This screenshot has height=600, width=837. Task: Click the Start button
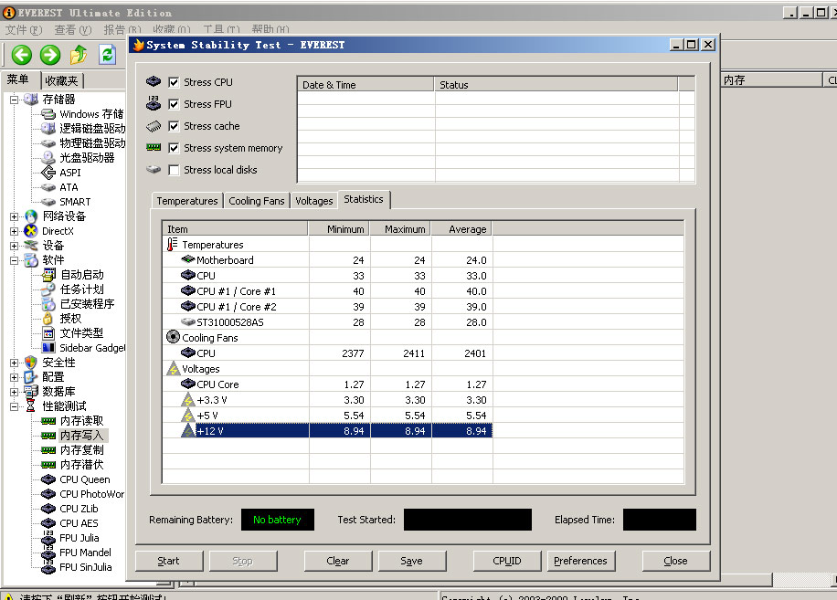(169, 561)
